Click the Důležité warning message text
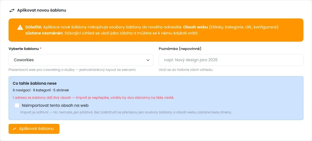312x141 pixels. [152, 30]
